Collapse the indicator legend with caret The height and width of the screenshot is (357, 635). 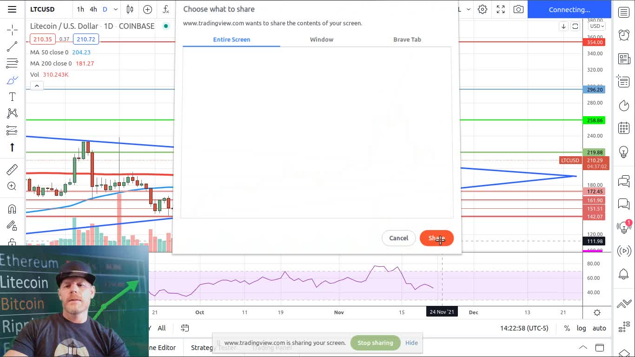[37, 86]
